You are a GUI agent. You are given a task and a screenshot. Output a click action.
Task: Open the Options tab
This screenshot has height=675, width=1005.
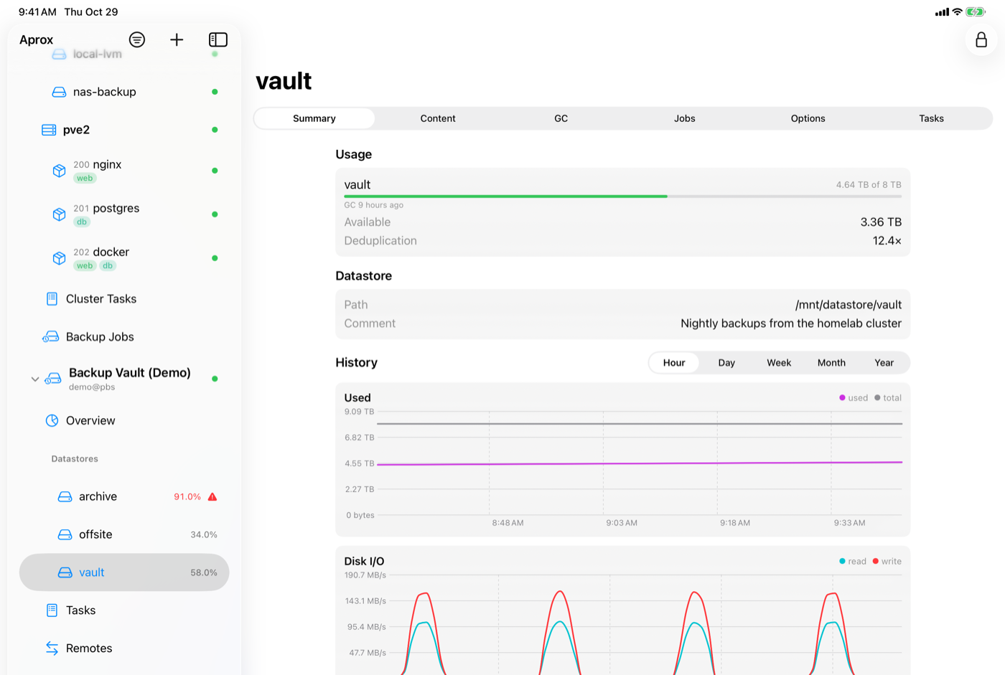tap(808, 118)
